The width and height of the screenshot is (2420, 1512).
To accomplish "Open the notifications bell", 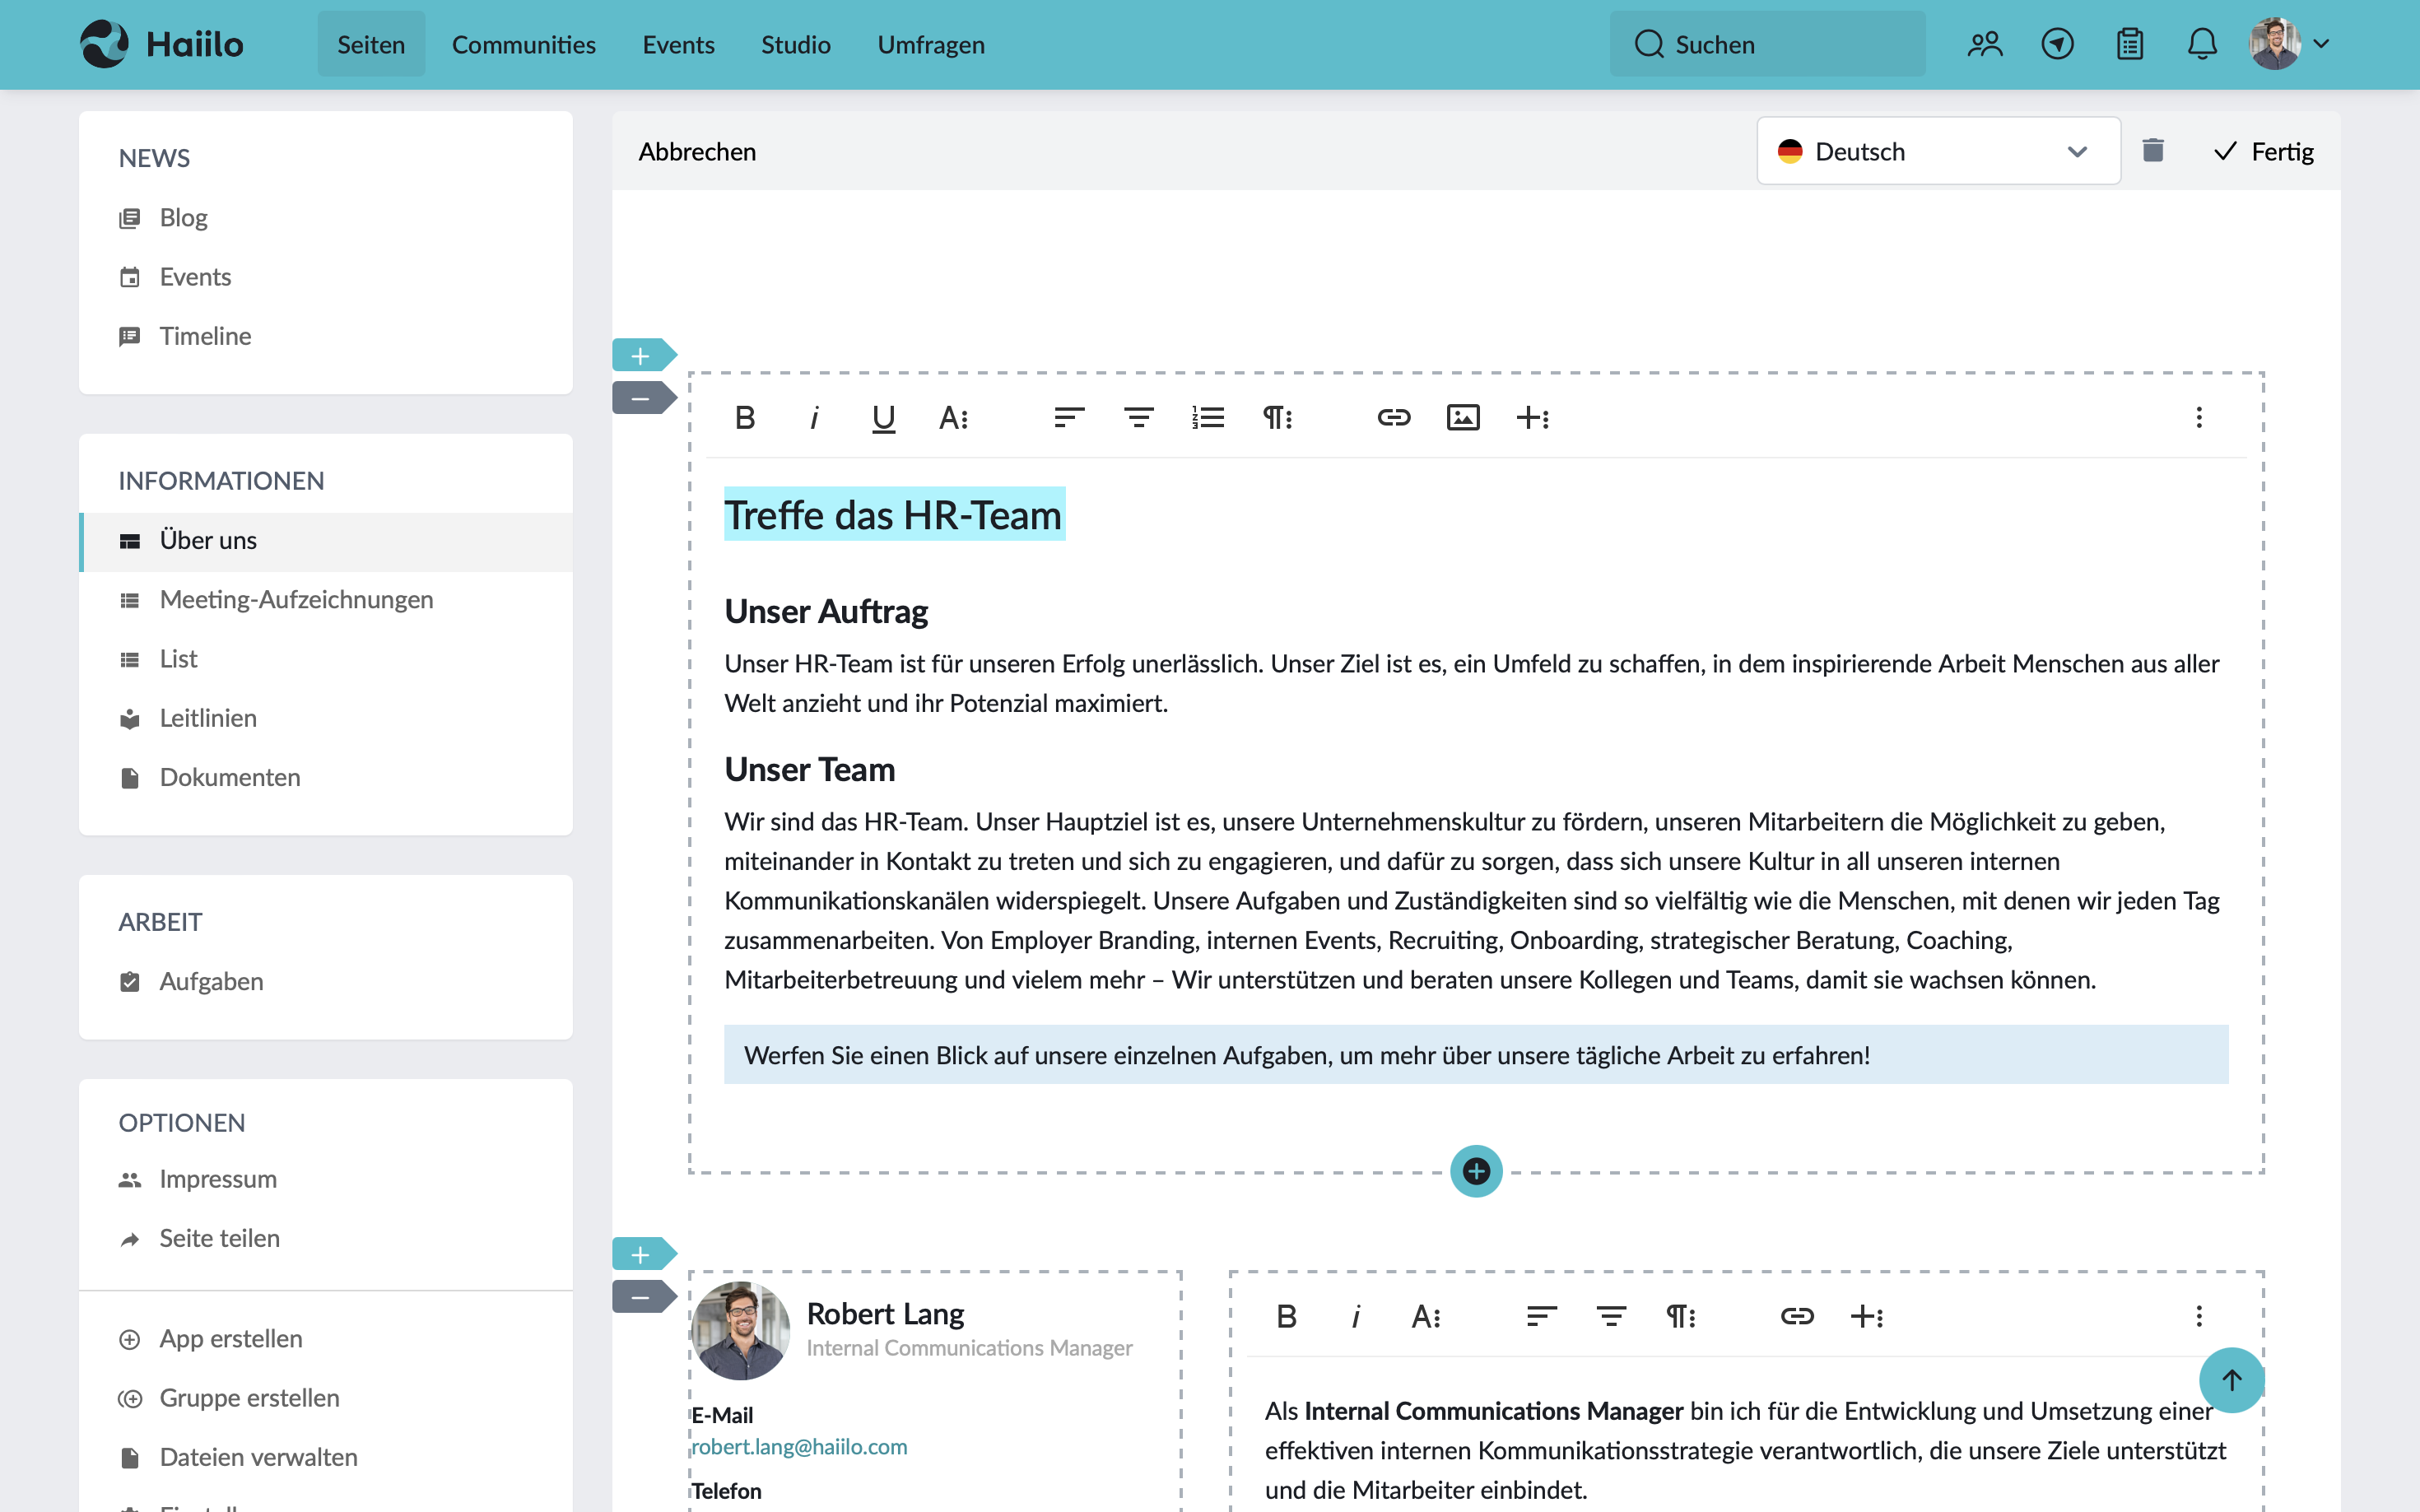I will 2202,44.
